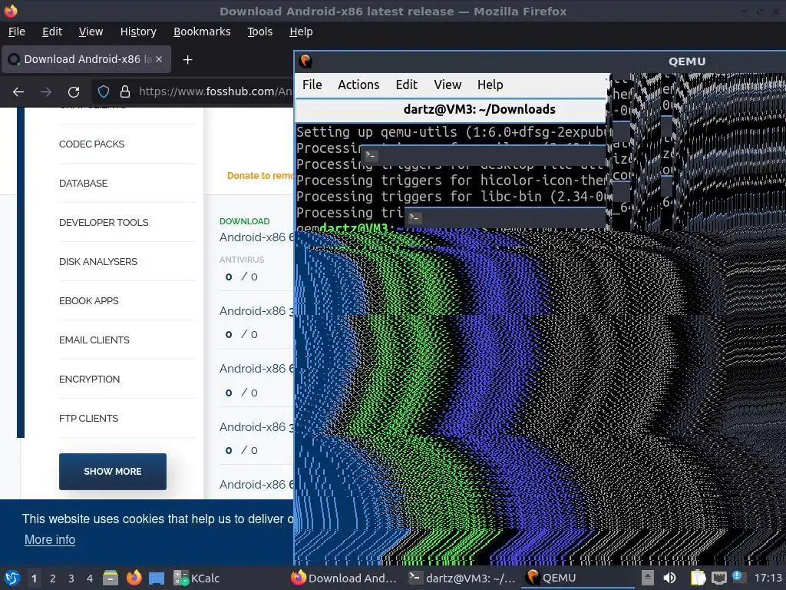The height and width of the screenshot is (590, 786).
Task: Open the volume control in the tray
Action: click(x=669, y=578)
